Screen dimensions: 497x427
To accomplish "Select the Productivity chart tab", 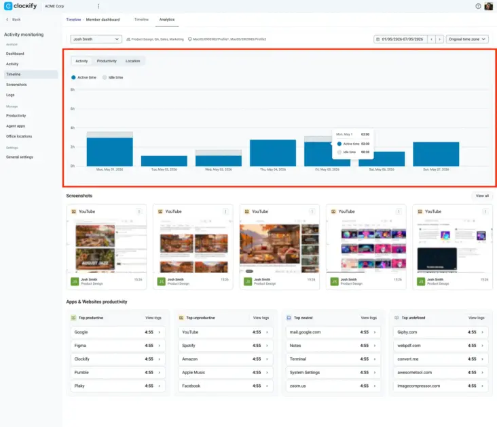I will pos(107,61).
